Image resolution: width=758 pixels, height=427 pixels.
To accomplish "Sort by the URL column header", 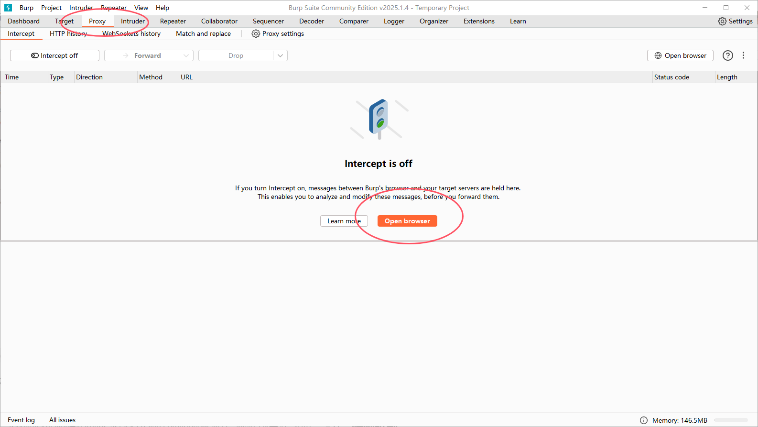I will pyautogui.click(x=415, y=77).
